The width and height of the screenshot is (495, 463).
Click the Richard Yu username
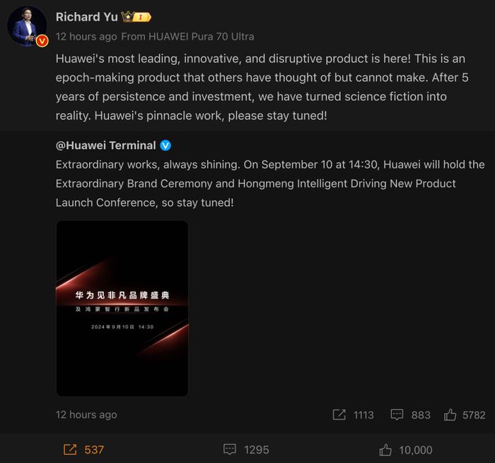87,17
